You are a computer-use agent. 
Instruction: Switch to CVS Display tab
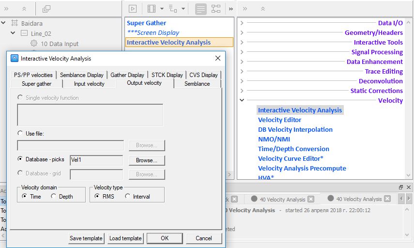click(x=203, y=75)
